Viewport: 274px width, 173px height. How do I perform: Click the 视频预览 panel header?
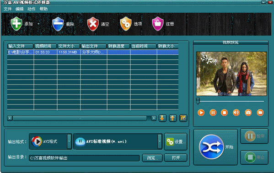coord(231,42)
